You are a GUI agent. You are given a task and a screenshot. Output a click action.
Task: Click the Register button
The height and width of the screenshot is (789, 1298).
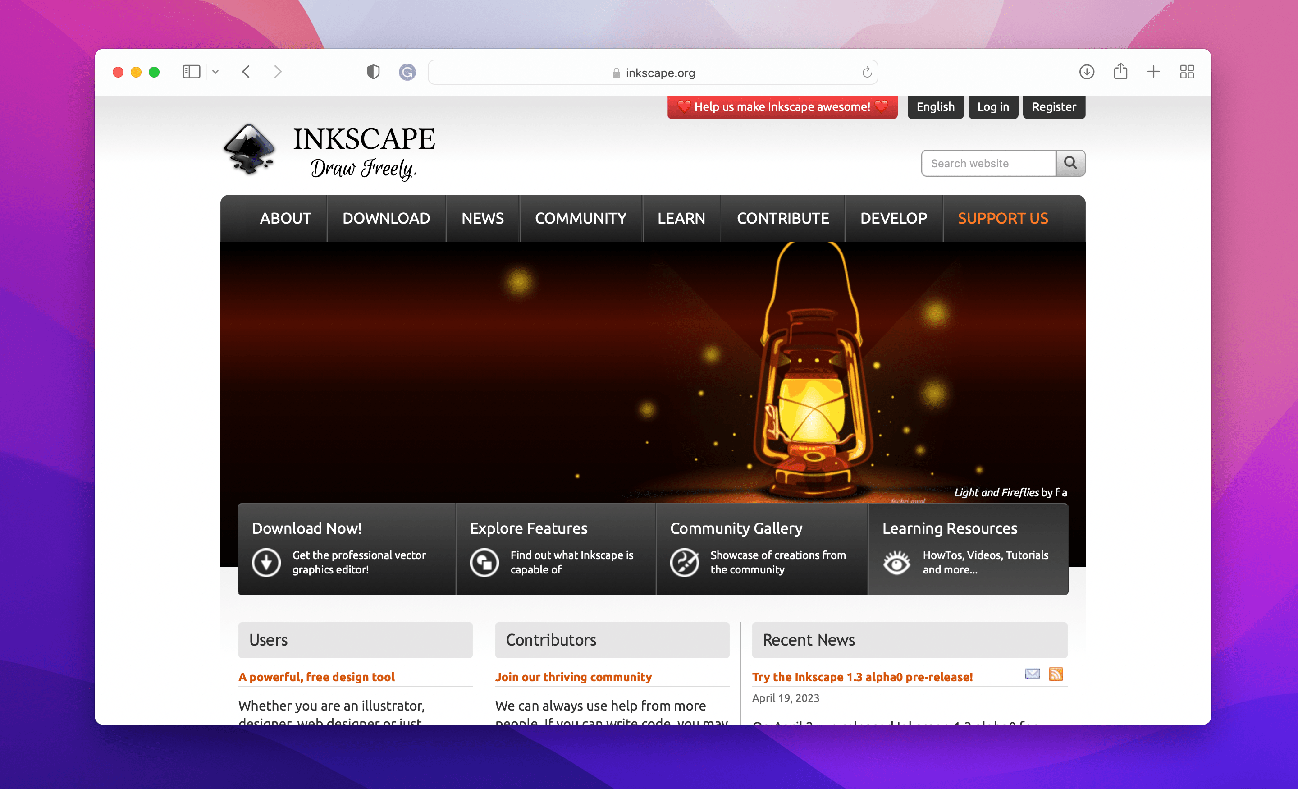click(1054, 106)
